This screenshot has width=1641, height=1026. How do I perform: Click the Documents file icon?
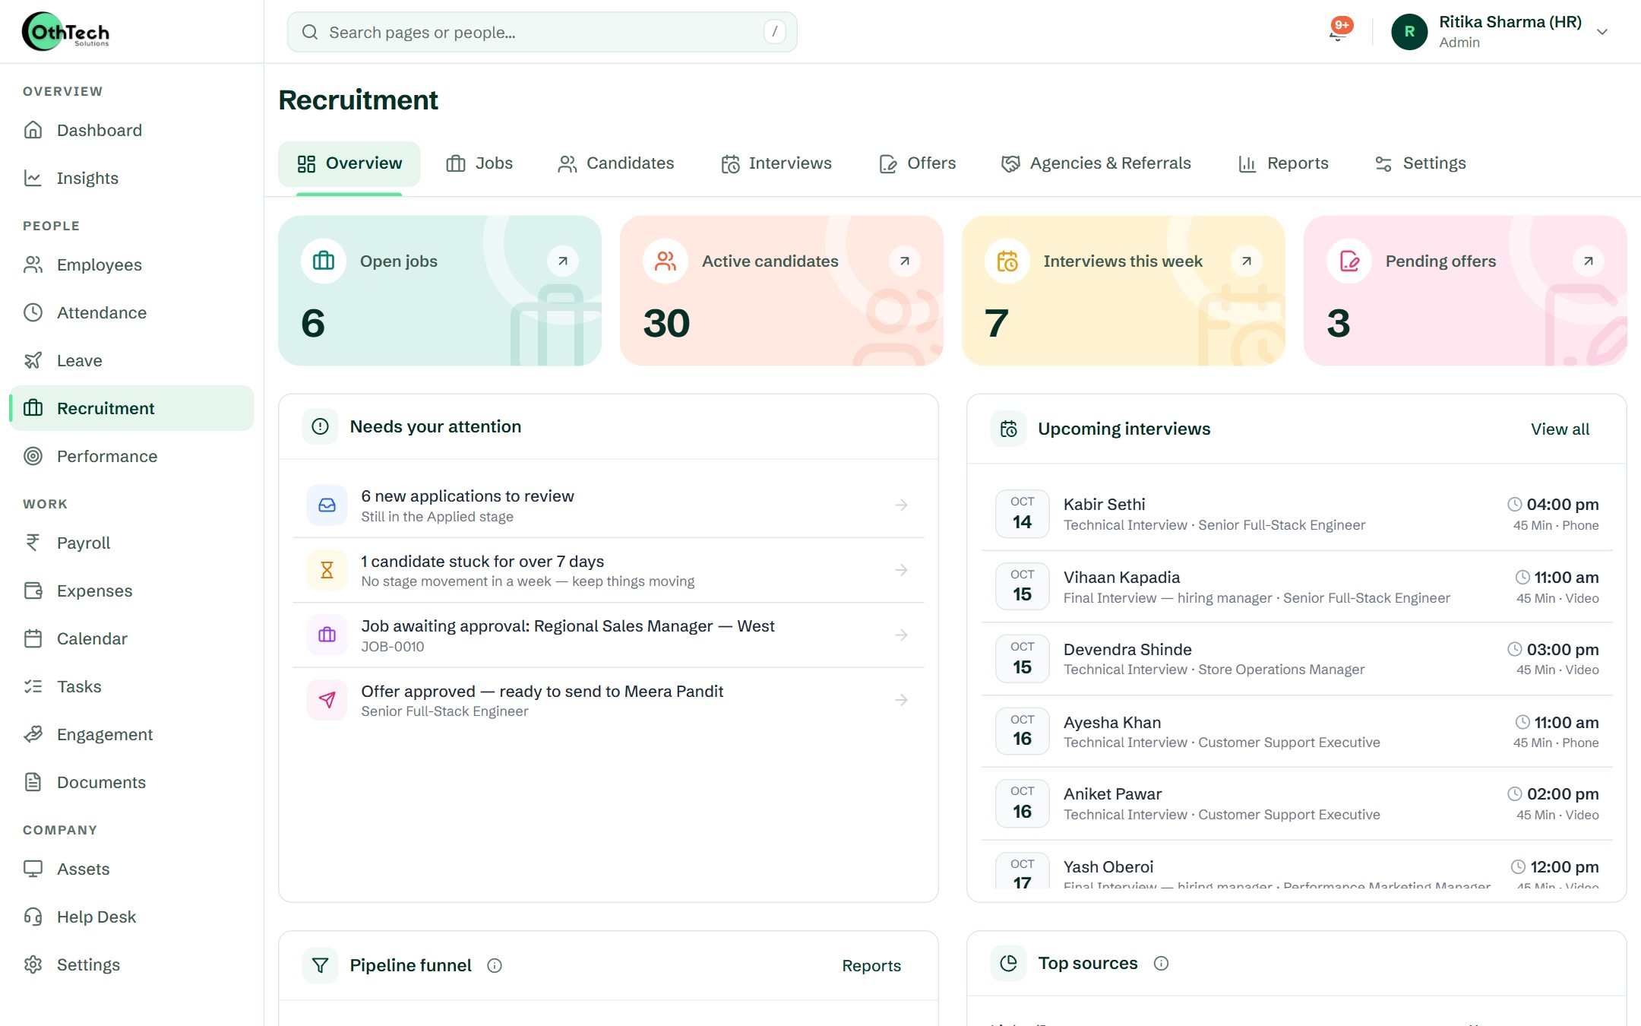click(x=33, y=782)
